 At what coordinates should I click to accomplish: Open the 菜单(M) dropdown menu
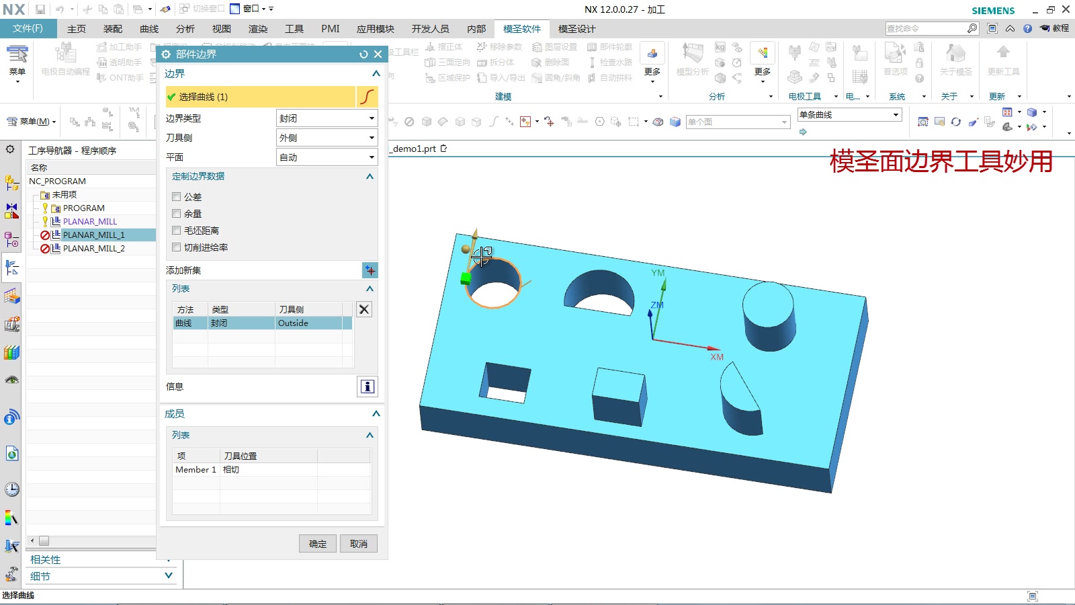[x=31, y=122]
